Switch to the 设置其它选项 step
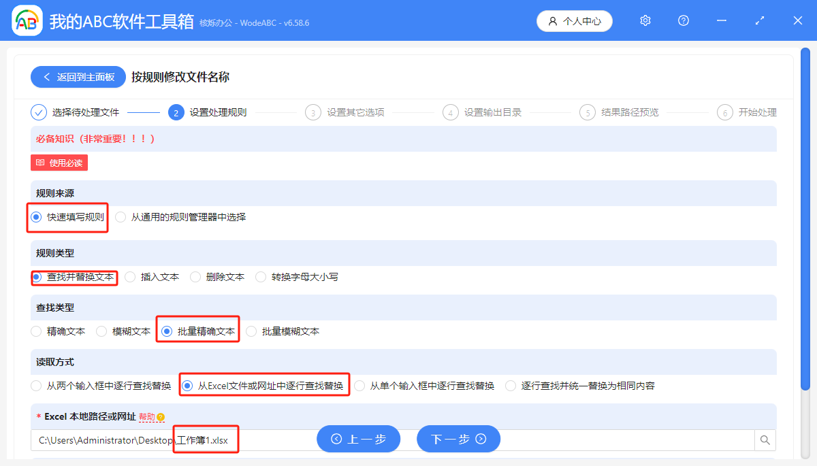This screenshot has width=817, height=466. [x=311, y=112]
